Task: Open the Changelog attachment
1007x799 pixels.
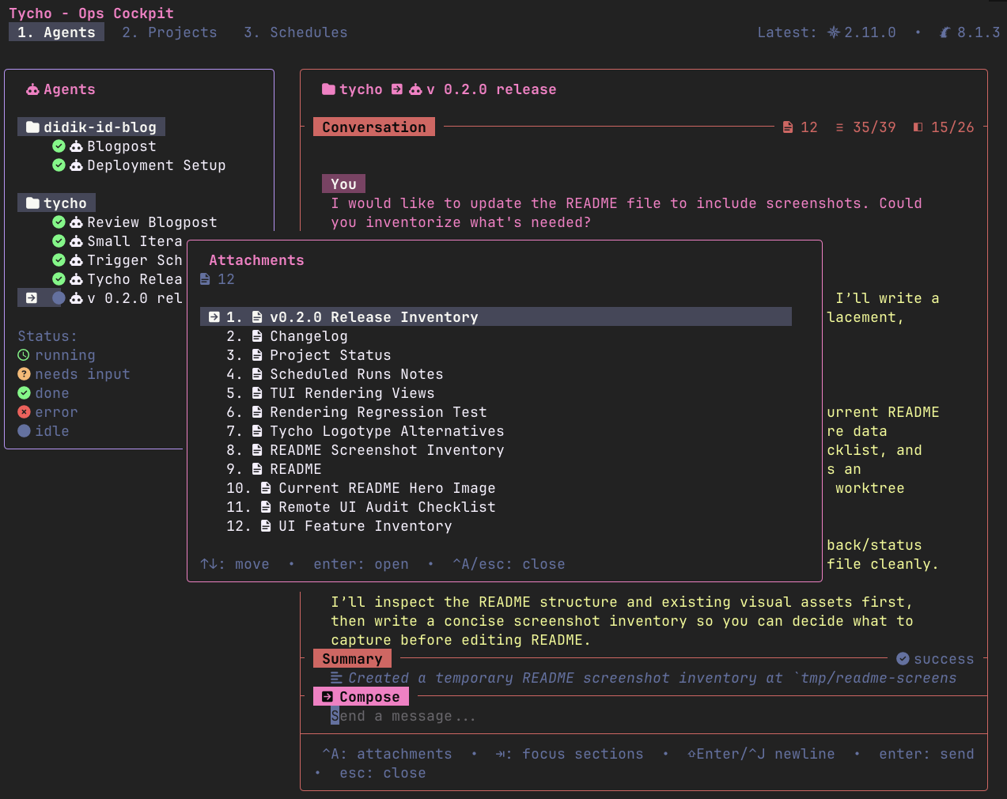Action: pos(309,336)
